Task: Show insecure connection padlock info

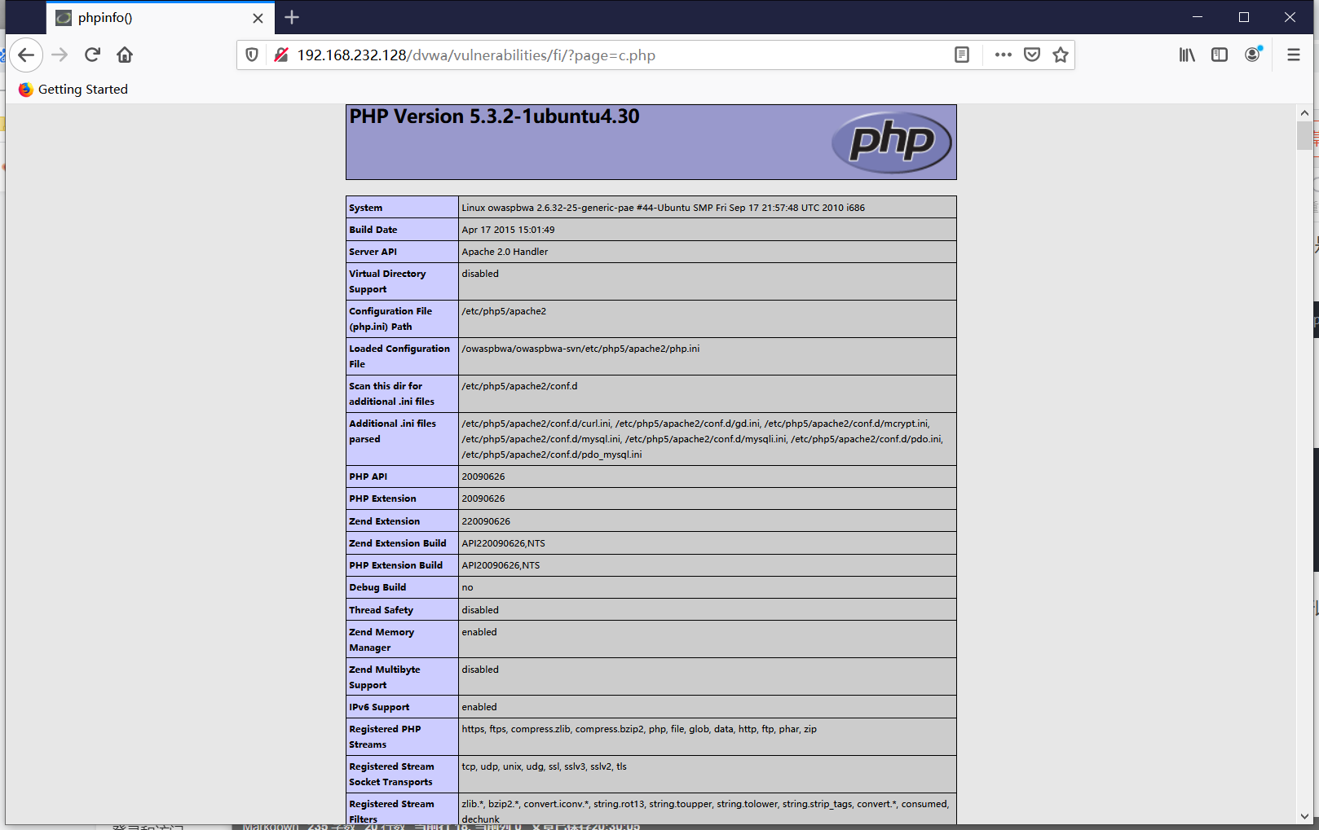Action: tap(281, 55)
